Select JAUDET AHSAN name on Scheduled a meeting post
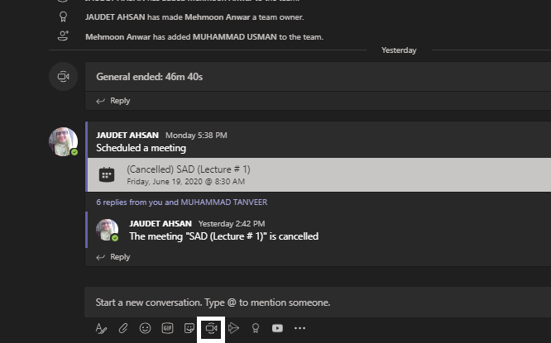Image resolution: width=551 pixels, height=343 pixels. [127, 136]
